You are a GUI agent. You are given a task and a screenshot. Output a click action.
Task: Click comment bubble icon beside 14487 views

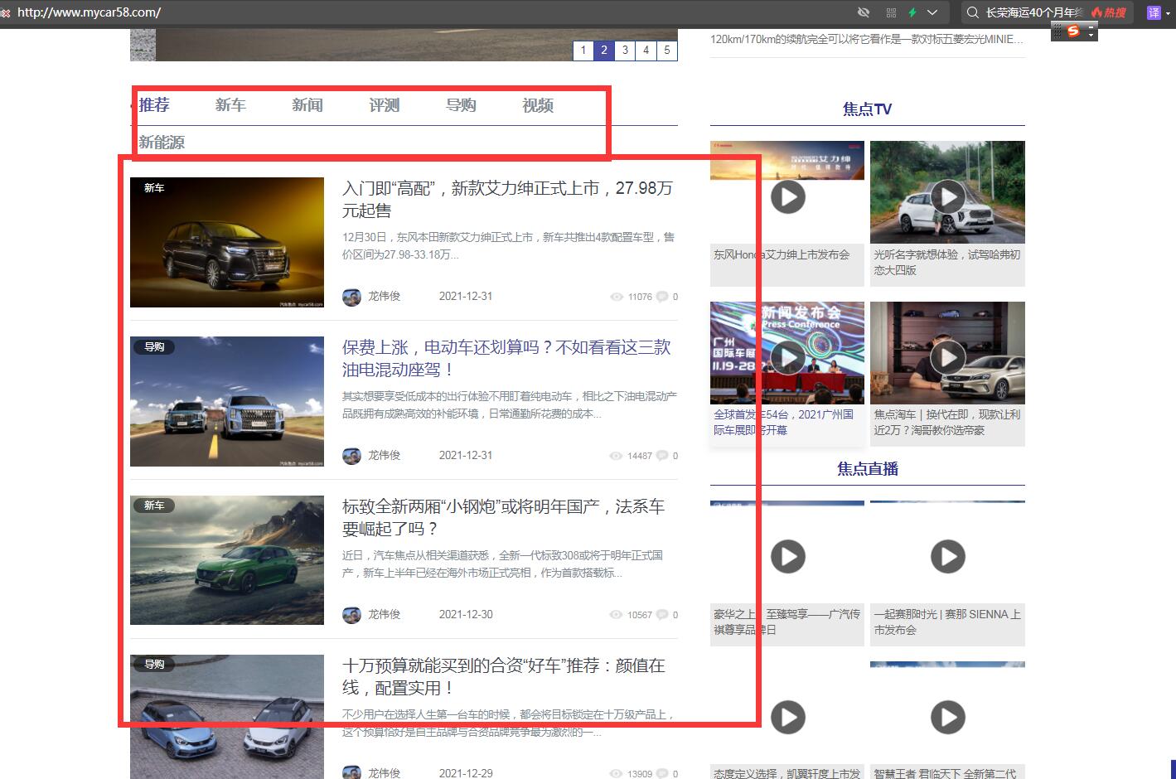coord(662,456)
